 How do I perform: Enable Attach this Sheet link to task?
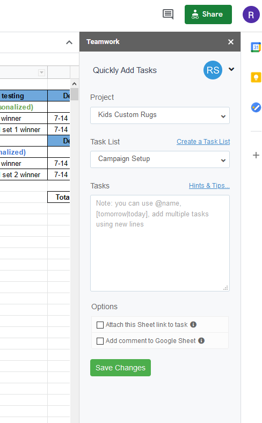tap(100, 325)
